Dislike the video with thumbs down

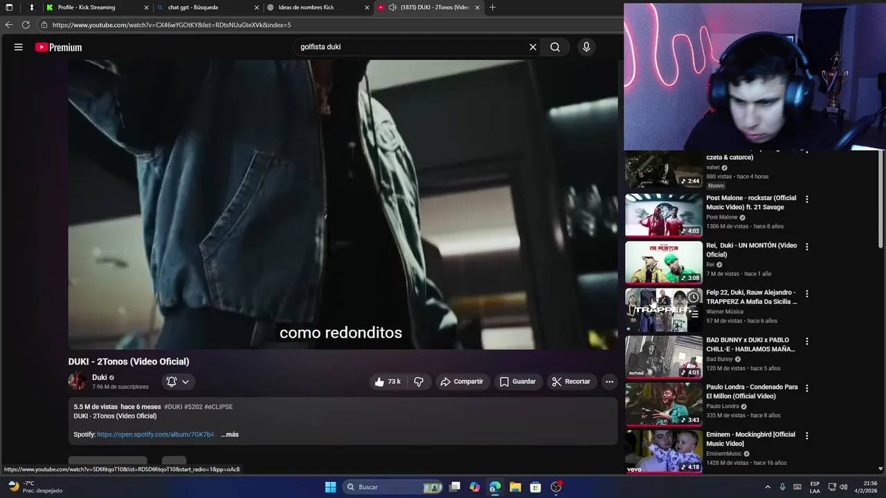click(x=419, y=382)
